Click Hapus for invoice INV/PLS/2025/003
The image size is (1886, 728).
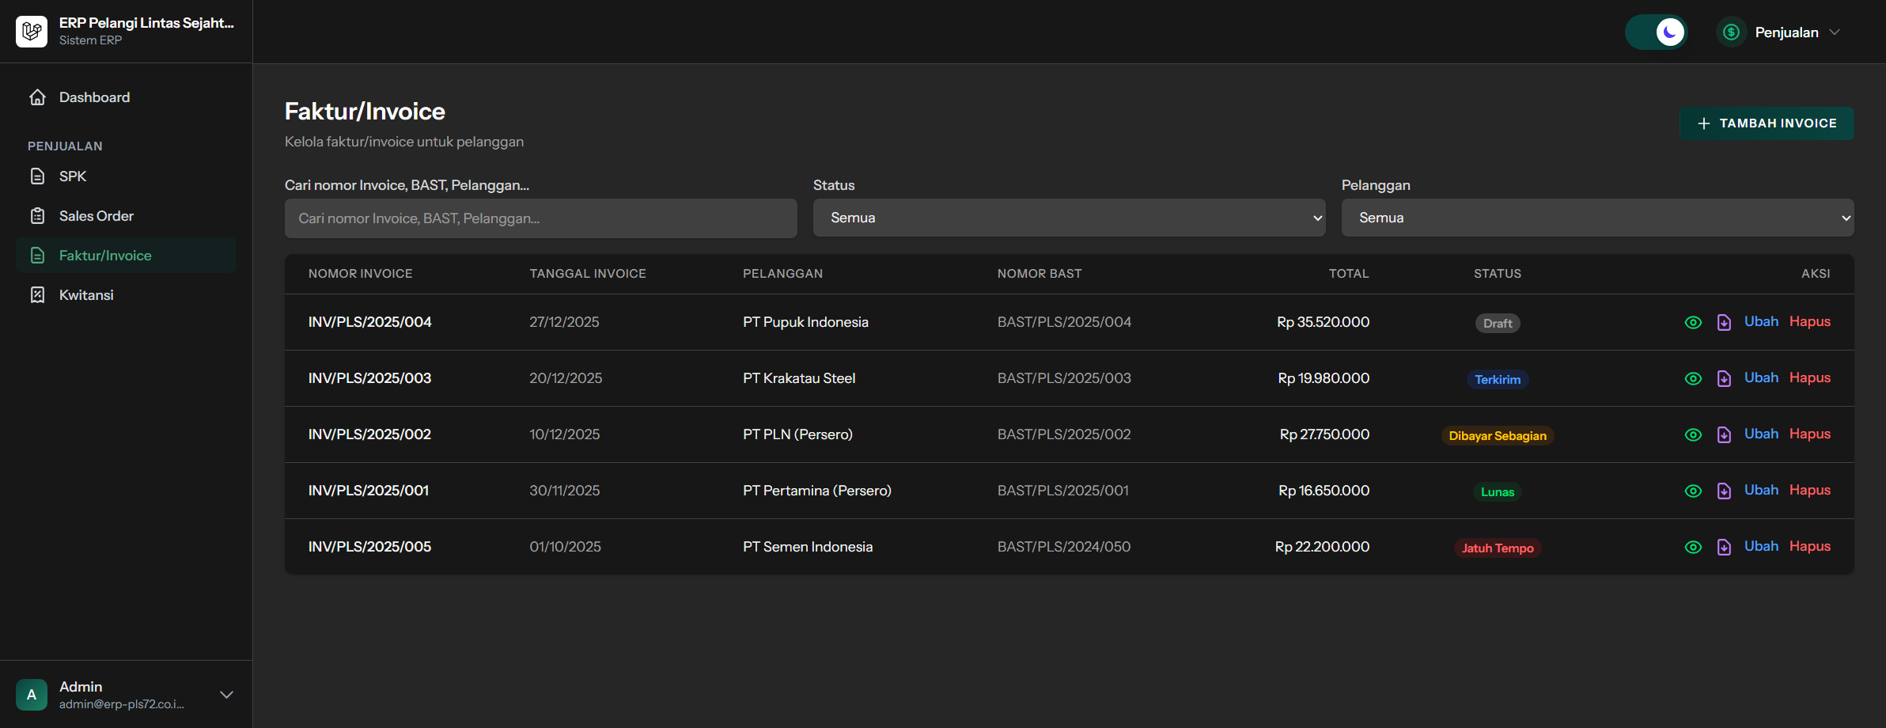[1809, 377]
